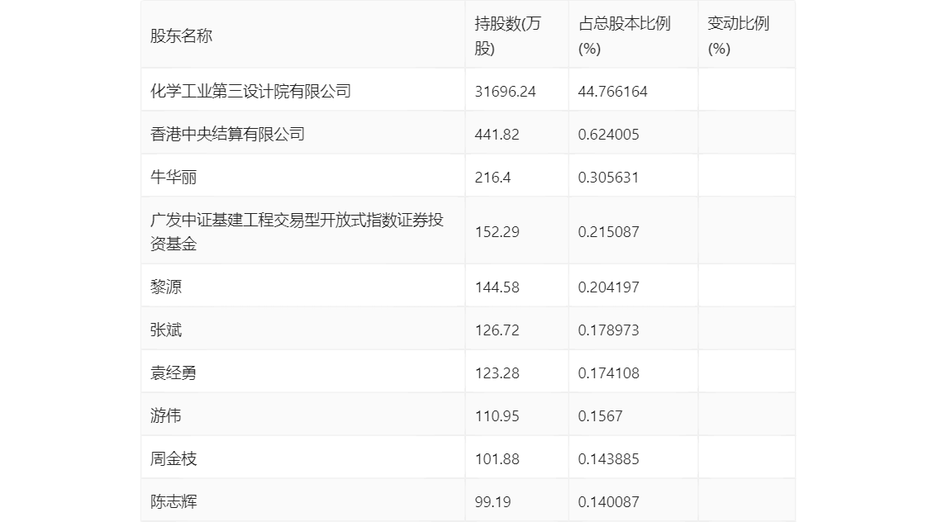
Task: Select the shares value 216.4
Action: point(492,178)
